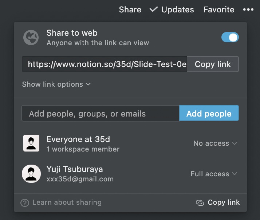Open the Full access permission dropdown

pyautogui.click(x=214, y=174)
